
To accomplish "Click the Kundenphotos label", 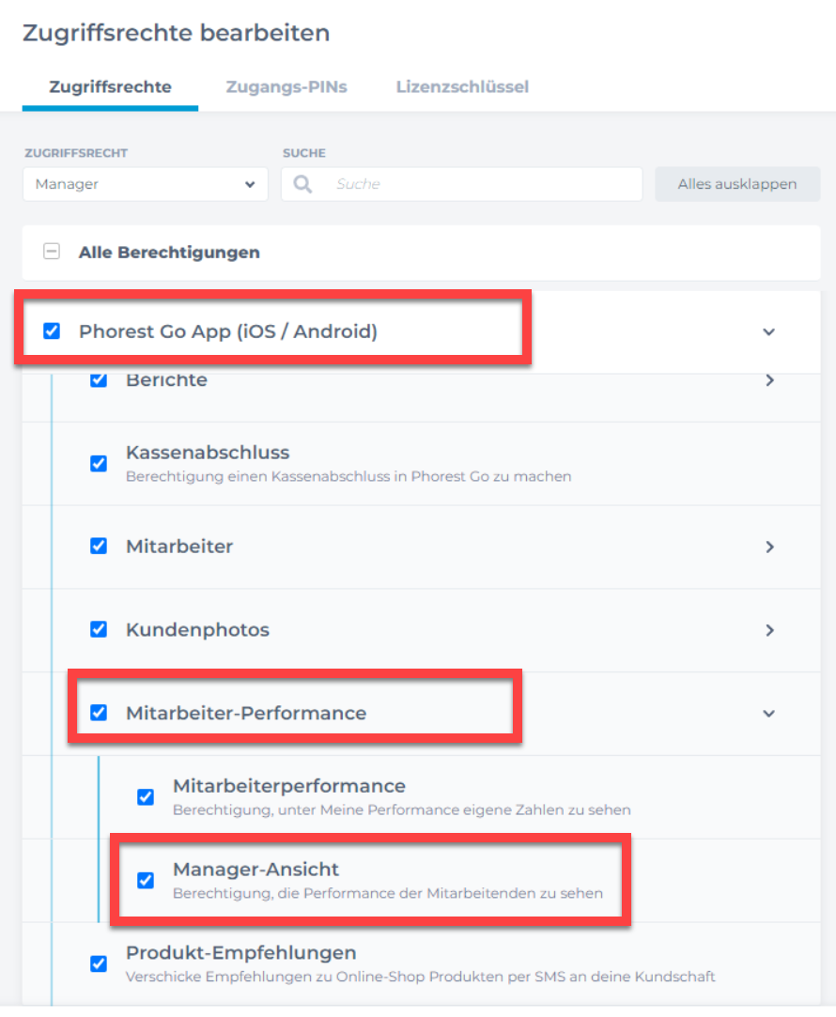I will [x=198, y=630].
